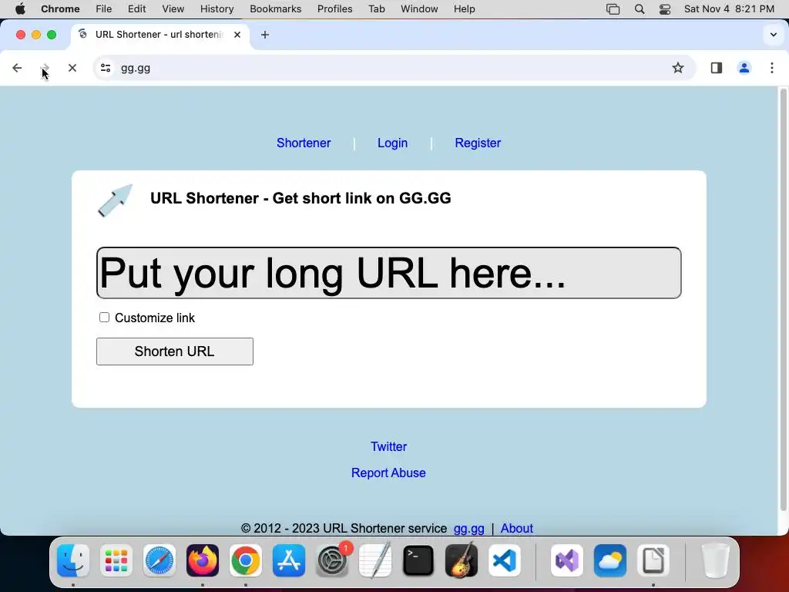
Task: Open the Bookmarks menu
Action: (275, 9)
